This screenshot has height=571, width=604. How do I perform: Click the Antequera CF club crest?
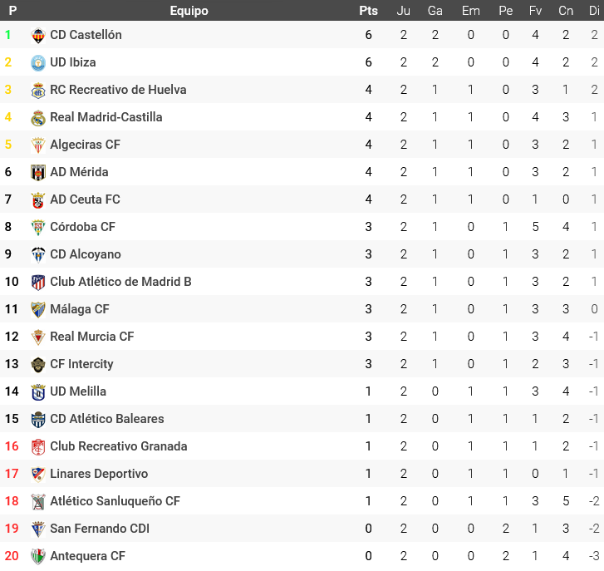click(38, 556)
